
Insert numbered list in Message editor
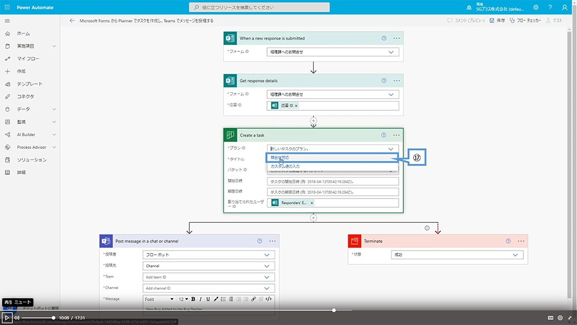tap(231, 299)
